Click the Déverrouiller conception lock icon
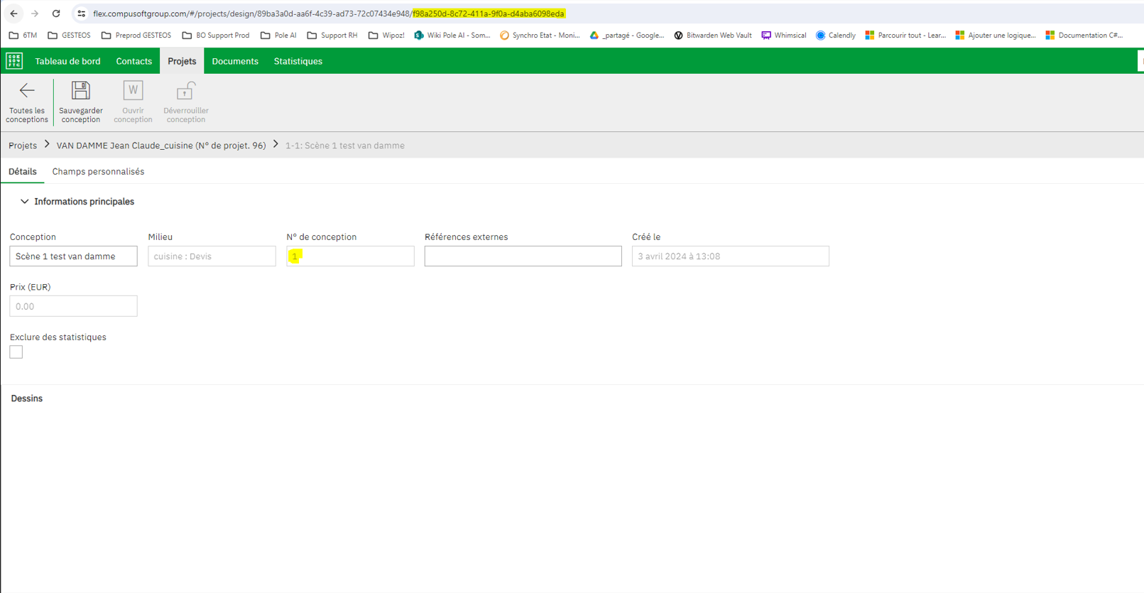 (x=185, y=91)
